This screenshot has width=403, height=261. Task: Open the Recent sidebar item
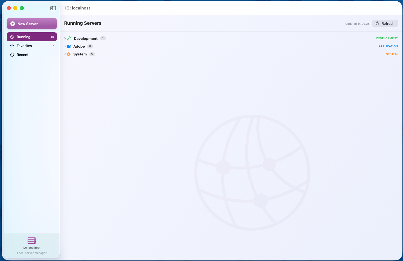(32, 55)
